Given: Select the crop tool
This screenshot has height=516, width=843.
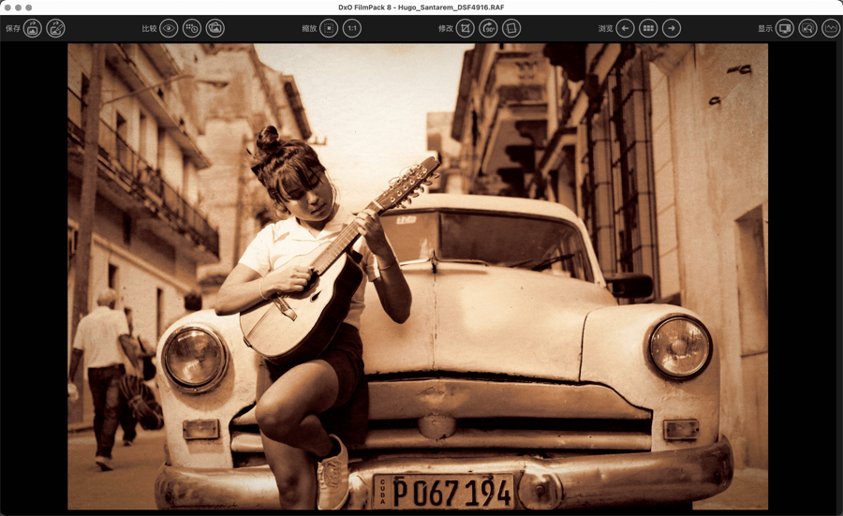Looking at the screenshot, I should [465, 29].
